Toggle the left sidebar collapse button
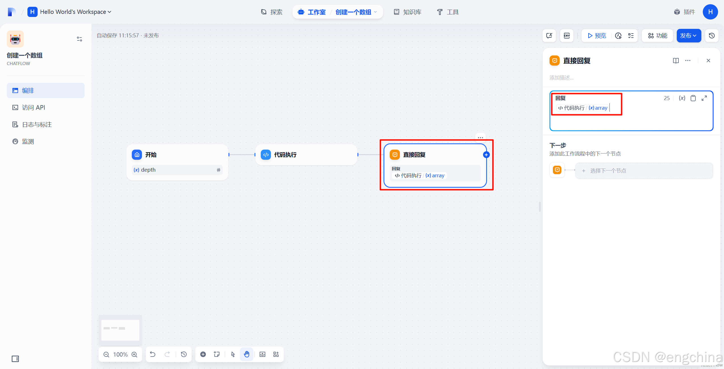This screenshot has width=724, height=369. [x=15, y=359]
